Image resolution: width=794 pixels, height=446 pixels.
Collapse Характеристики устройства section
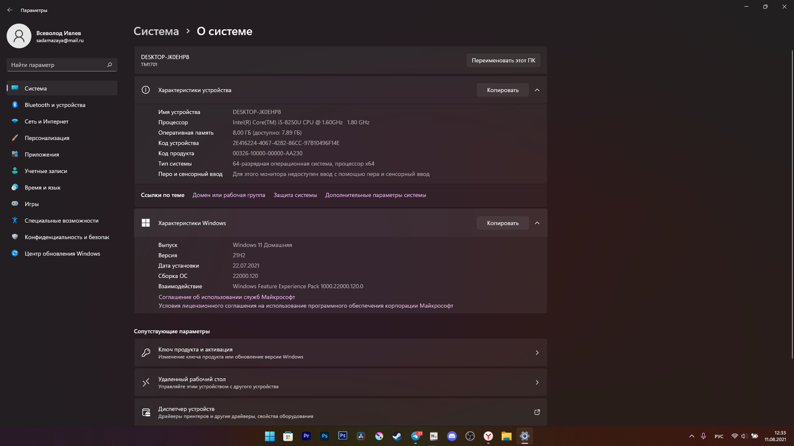pyautogui.click(x=537, y=90)
